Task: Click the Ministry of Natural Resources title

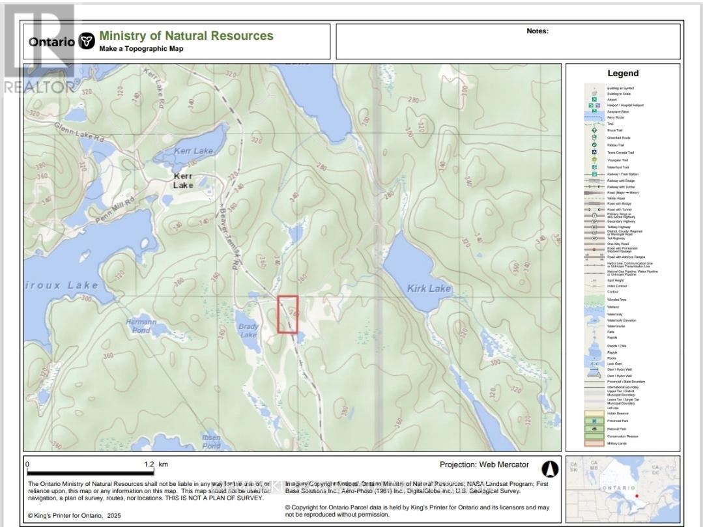Action: (x=186, y=36)
